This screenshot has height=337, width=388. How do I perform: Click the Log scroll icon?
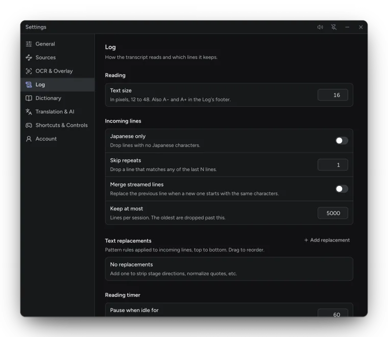tap(29, 85)
